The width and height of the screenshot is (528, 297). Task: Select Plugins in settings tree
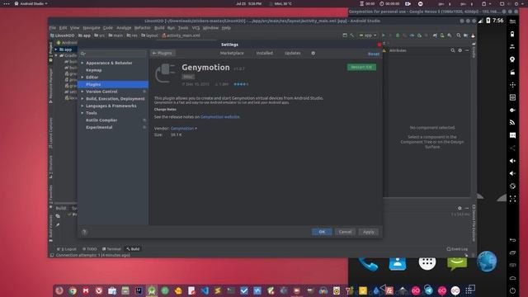tap(113, 84)
